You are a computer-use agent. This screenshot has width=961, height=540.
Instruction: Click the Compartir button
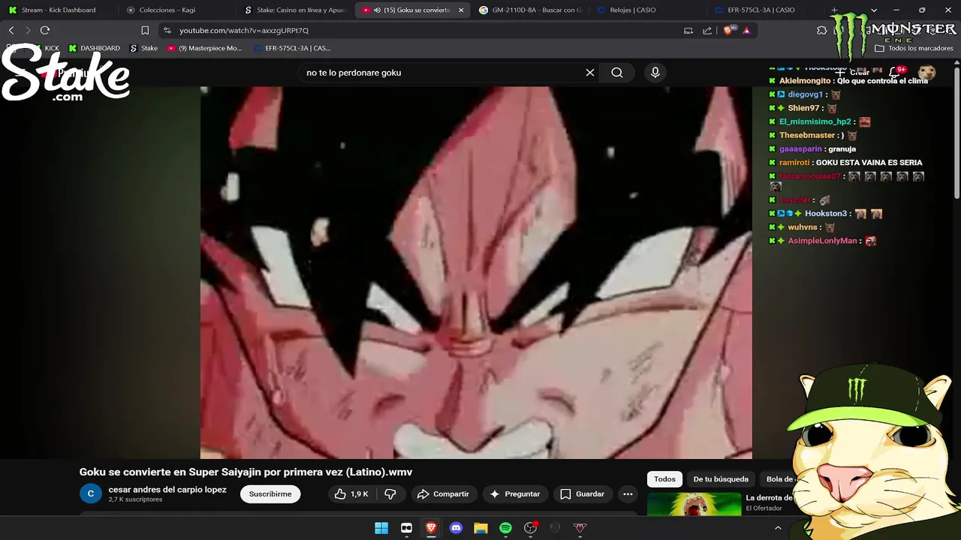click(443, 494)
